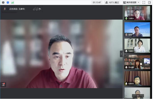Select 毛晓红's video thumbnail
Image resolution: width=153 pixels, height=99 pixels.
point(137,46)
